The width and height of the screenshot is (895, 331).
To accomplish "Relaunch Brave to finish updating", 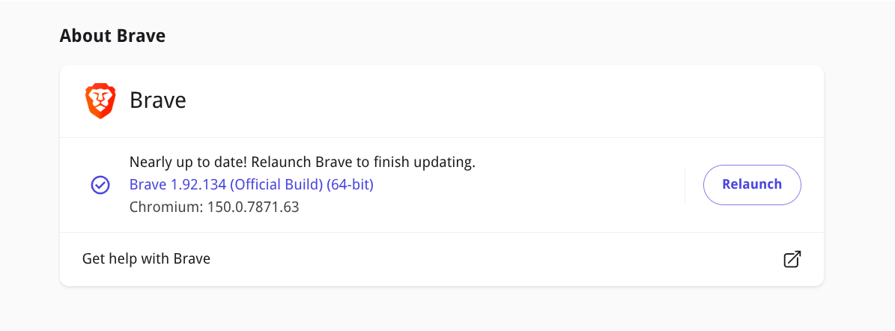I will [752, 185].
